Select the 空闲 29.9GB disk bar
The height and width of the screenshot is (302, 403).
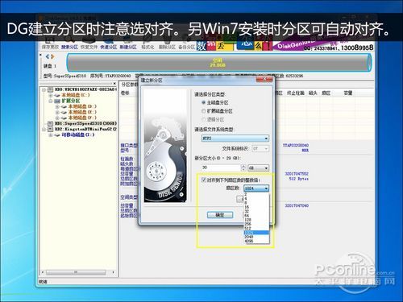tap(219, 63)
